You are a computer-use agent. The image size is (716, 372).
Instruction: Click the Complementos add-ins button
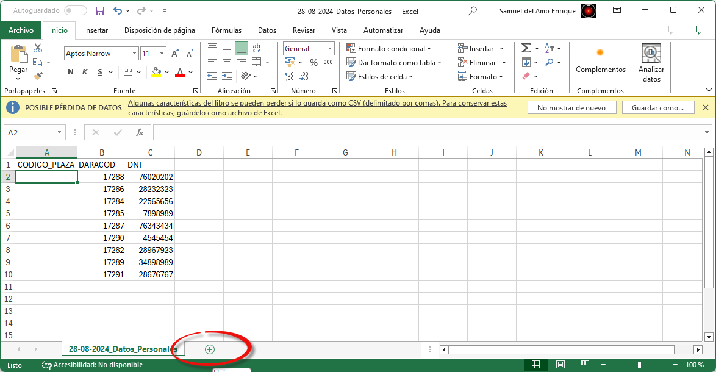click(x=601, y=61)
